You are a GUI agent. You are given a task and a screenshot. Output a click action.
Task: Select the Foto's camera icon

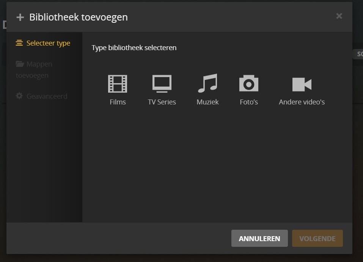pyautogui.click(x=248, y=83)
